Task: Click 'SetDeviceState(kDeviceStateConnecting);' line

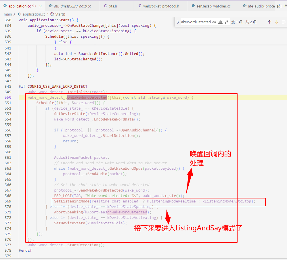Action: pos(97,114)
